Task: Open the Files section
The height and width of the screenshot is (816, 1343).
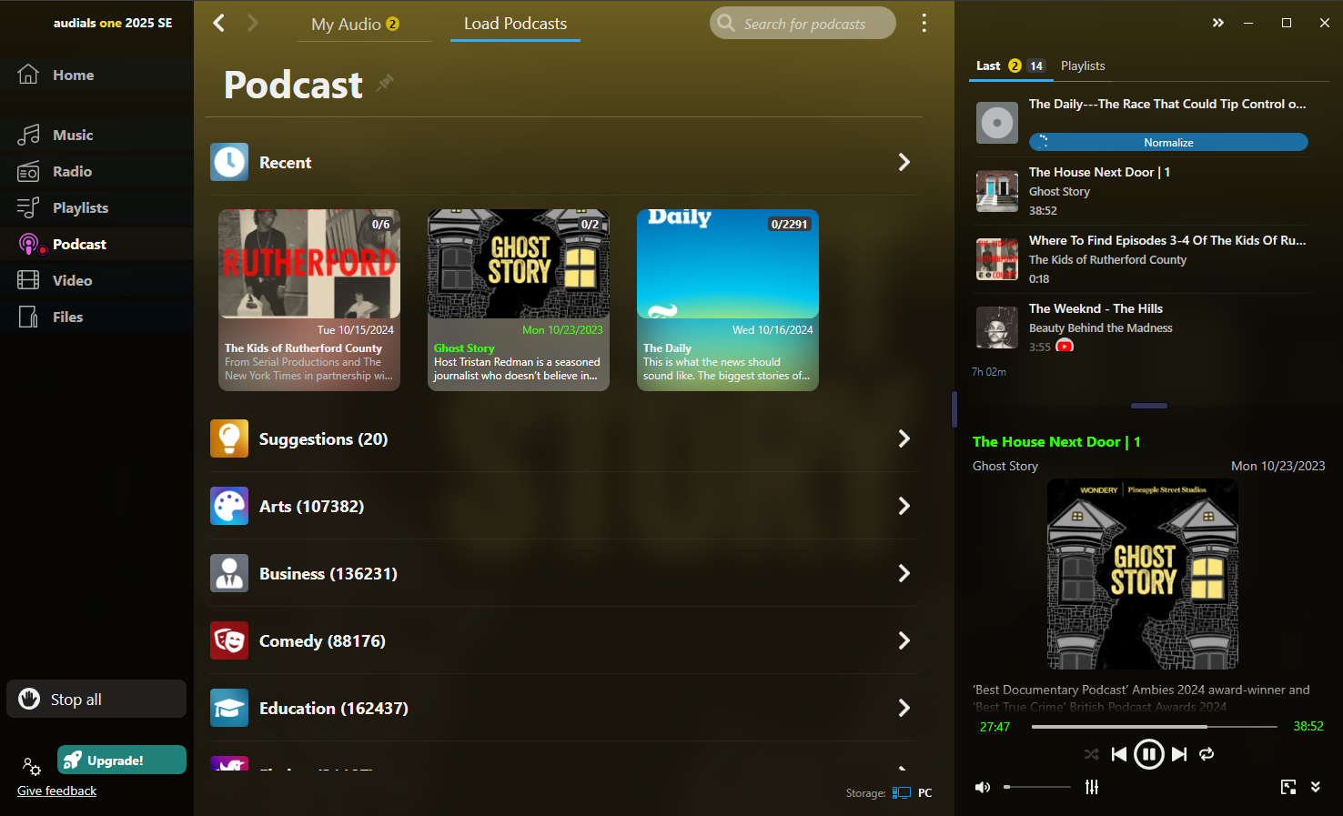Action: tap(96, 317)
